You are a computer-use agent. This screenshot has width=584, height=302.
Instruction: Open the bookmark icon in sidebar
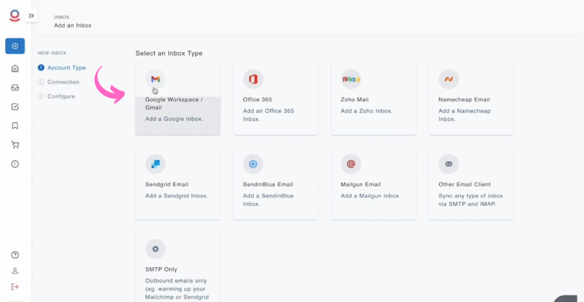pyautogui.click(x=15, y=126)
